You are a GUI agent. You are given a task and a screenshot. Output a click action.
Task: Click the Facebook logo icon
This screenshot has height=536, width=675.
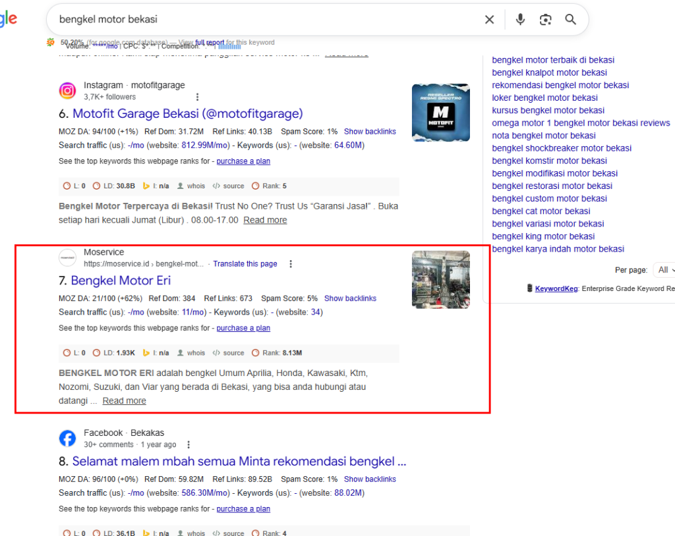67,439
